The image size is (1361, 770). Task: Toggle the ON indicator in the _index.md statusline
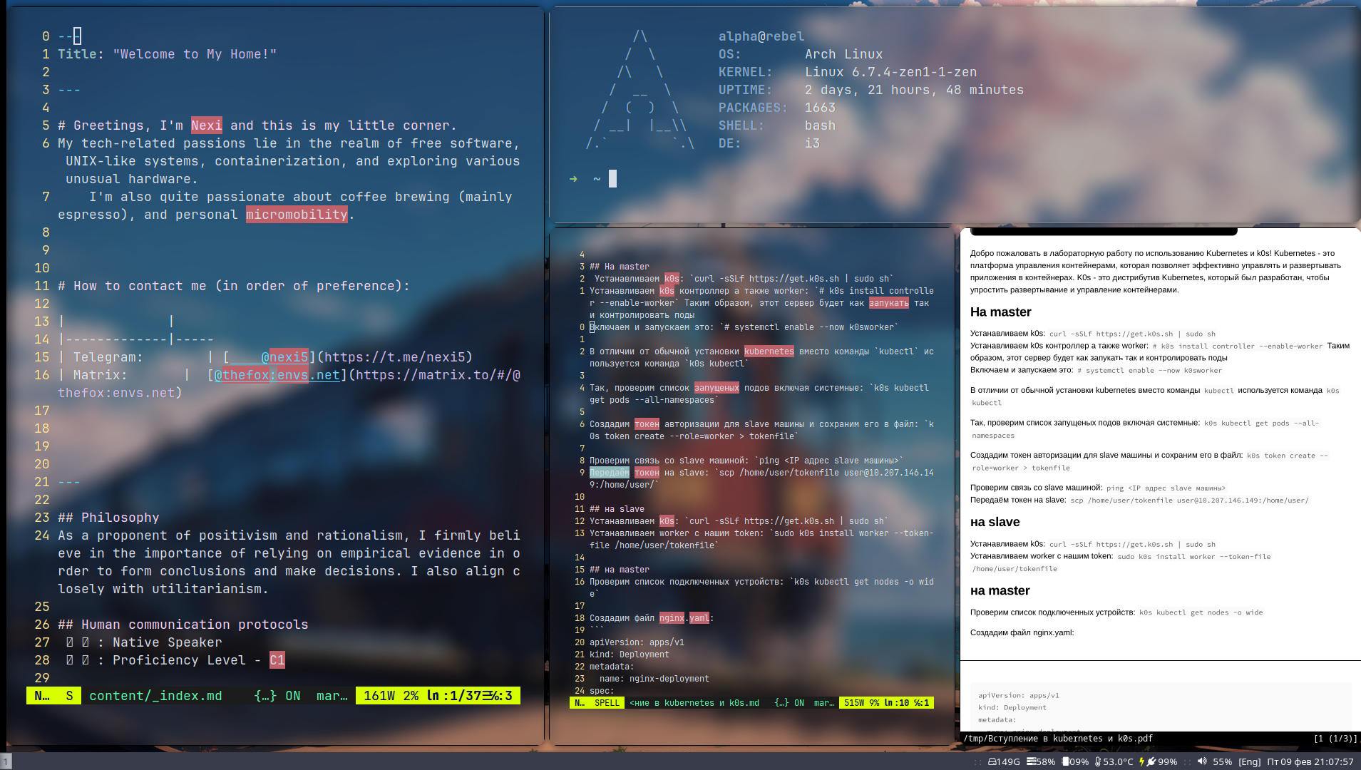(x=293, y=695)
